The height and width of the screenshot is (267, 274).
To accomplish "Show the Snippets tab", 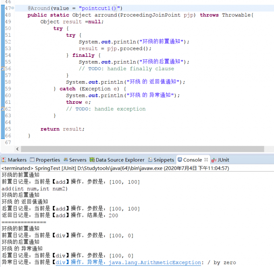I will pos(164,160).
